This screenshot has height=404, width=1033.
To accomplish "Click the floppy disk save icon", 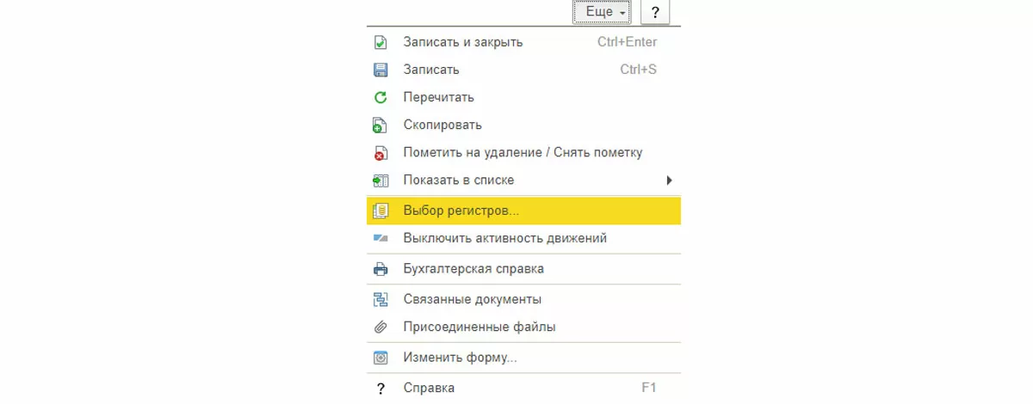I will tap(380, 70).
